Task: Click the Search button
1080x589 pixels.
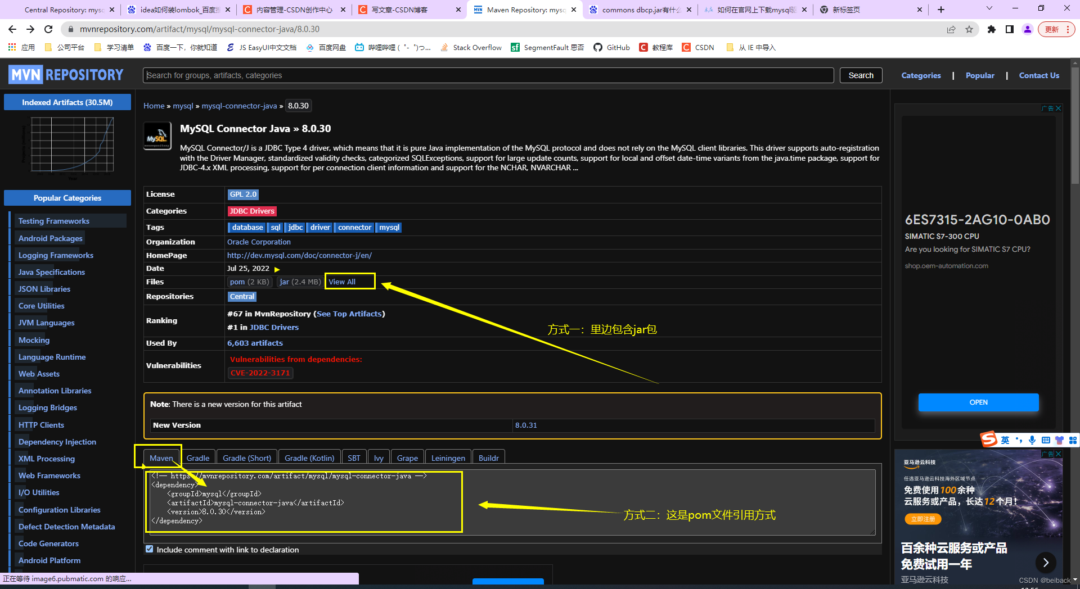Action: (861, 75)
